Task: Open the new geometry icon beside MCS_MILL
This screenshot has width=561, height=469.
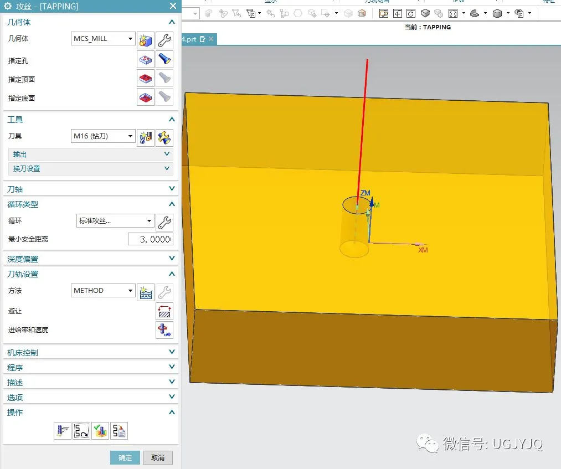Action: (x=146, y=40)
